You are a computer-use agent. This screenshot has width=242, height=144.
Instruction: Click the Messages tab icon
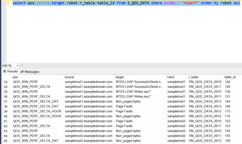[22, 72]
